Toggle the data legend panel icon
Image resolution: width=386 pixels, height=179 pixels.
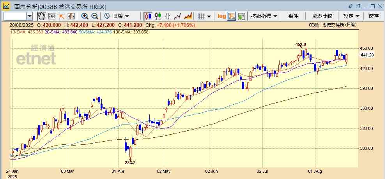click(231, 16)
